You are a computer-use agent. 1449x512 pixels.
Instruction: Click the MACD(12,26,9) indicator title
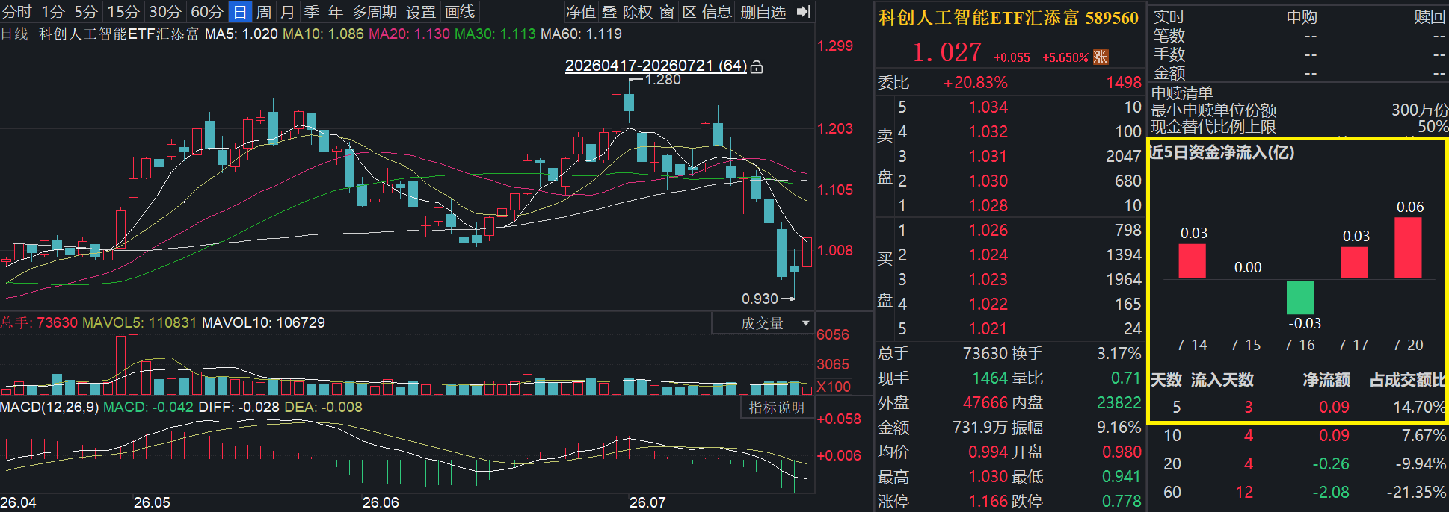click(49, 408)
